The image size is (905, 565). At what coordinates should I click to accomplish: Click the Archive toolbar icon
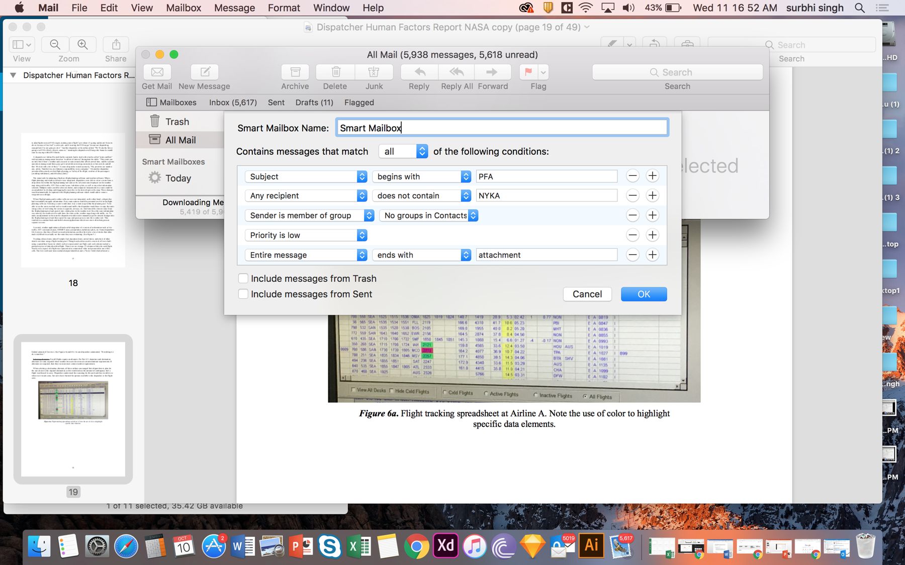(296, 72)
